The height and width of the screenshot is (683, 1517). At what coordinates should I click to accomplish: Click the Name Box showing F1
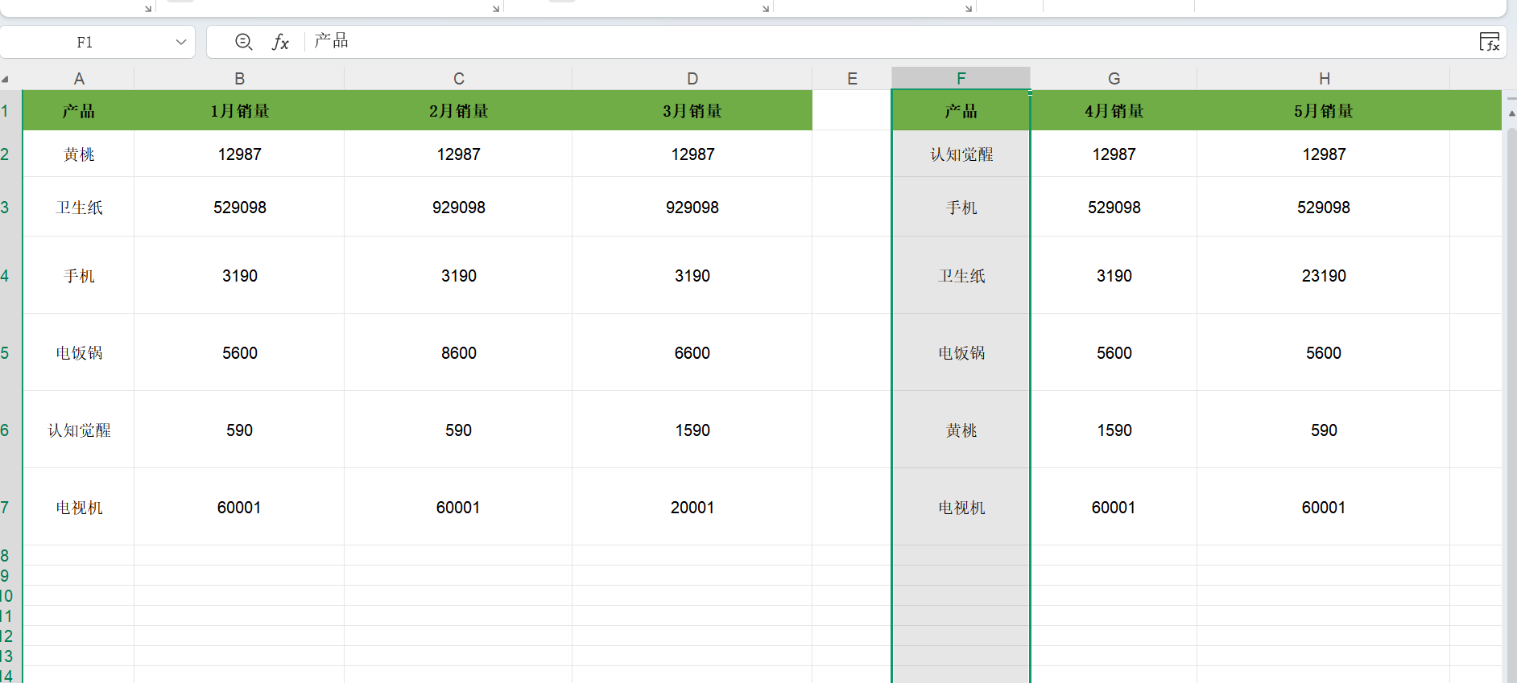coord(85,42)
